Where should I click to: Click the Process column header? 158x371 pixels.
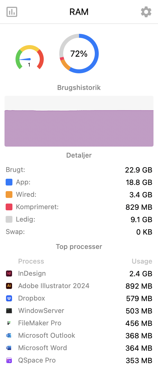pyautogui.click(x=31, y=261)
